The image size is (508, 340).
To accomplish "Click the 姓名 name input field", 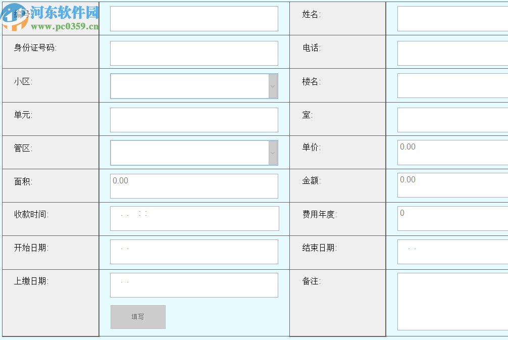I will point(452,18).
